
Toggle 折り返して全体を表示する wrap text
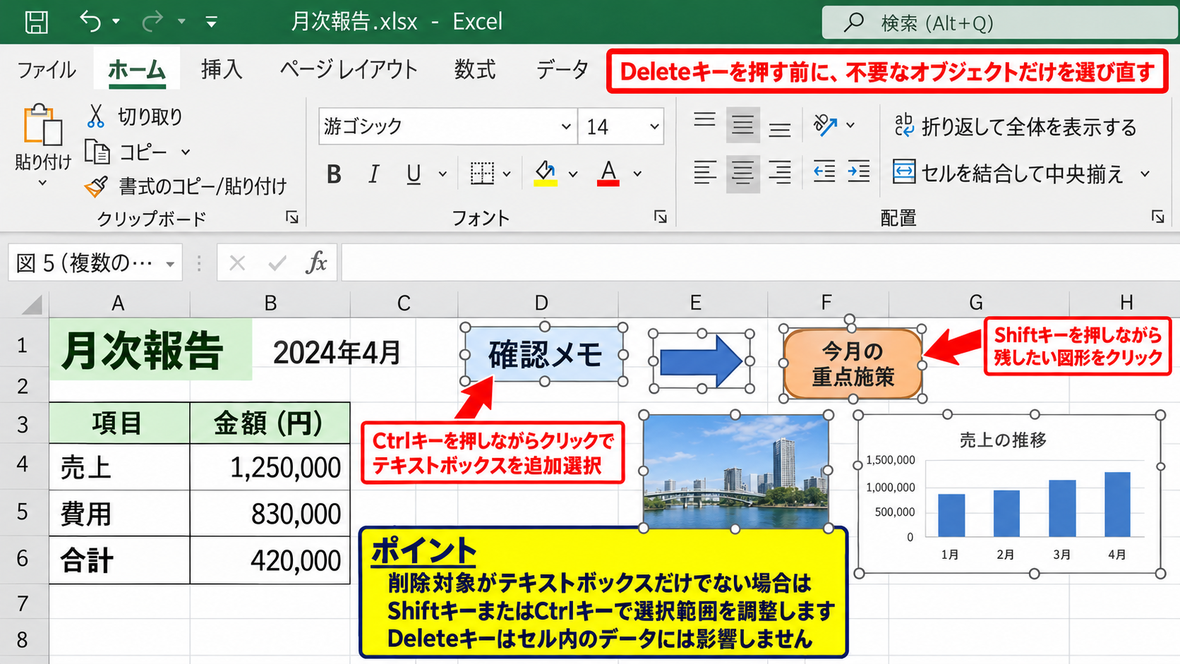point(1015,126)
